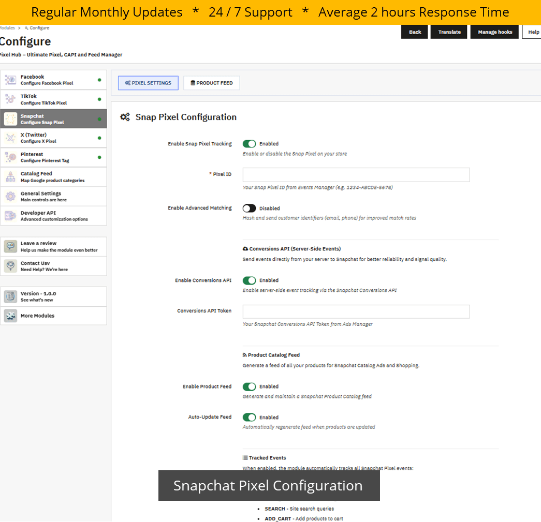The image size is (541, 522).
Task: Click the Configure breadcrumb link
Action: 37,28
